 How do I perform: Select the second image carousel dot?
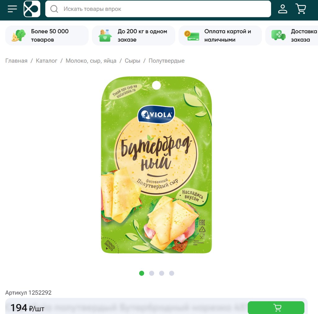point(152,273)
